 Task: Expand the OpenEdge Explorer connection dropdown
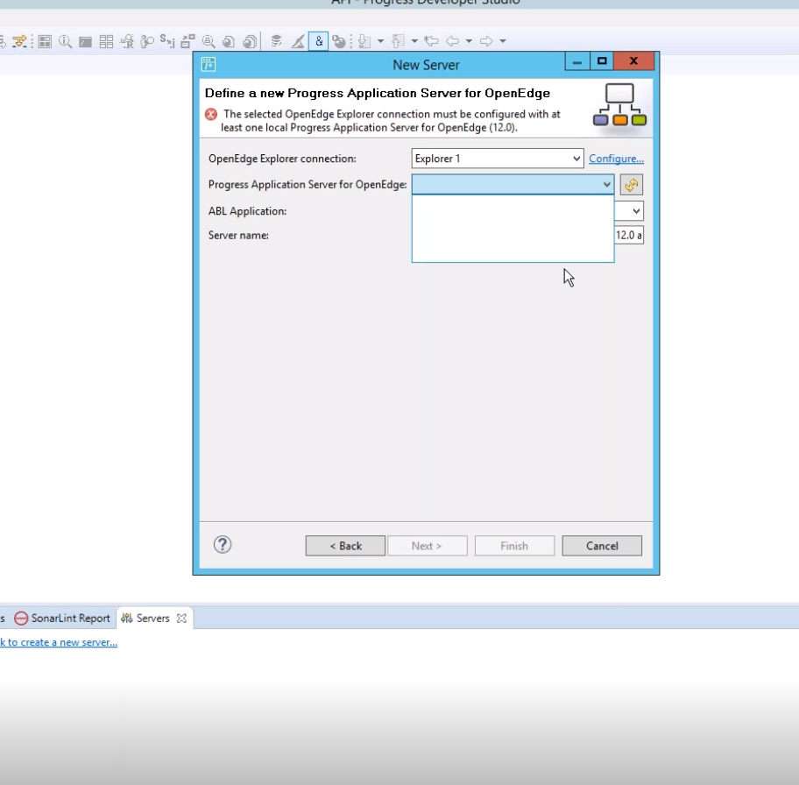pyautogui.click(x=576, y=159)
